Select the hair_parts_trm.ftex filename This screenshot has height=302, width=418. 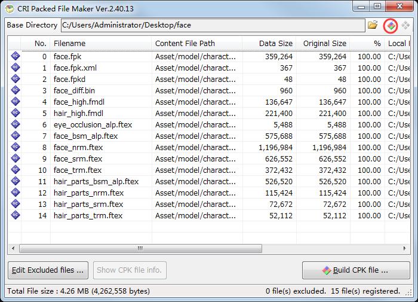[x=88, y=215]
